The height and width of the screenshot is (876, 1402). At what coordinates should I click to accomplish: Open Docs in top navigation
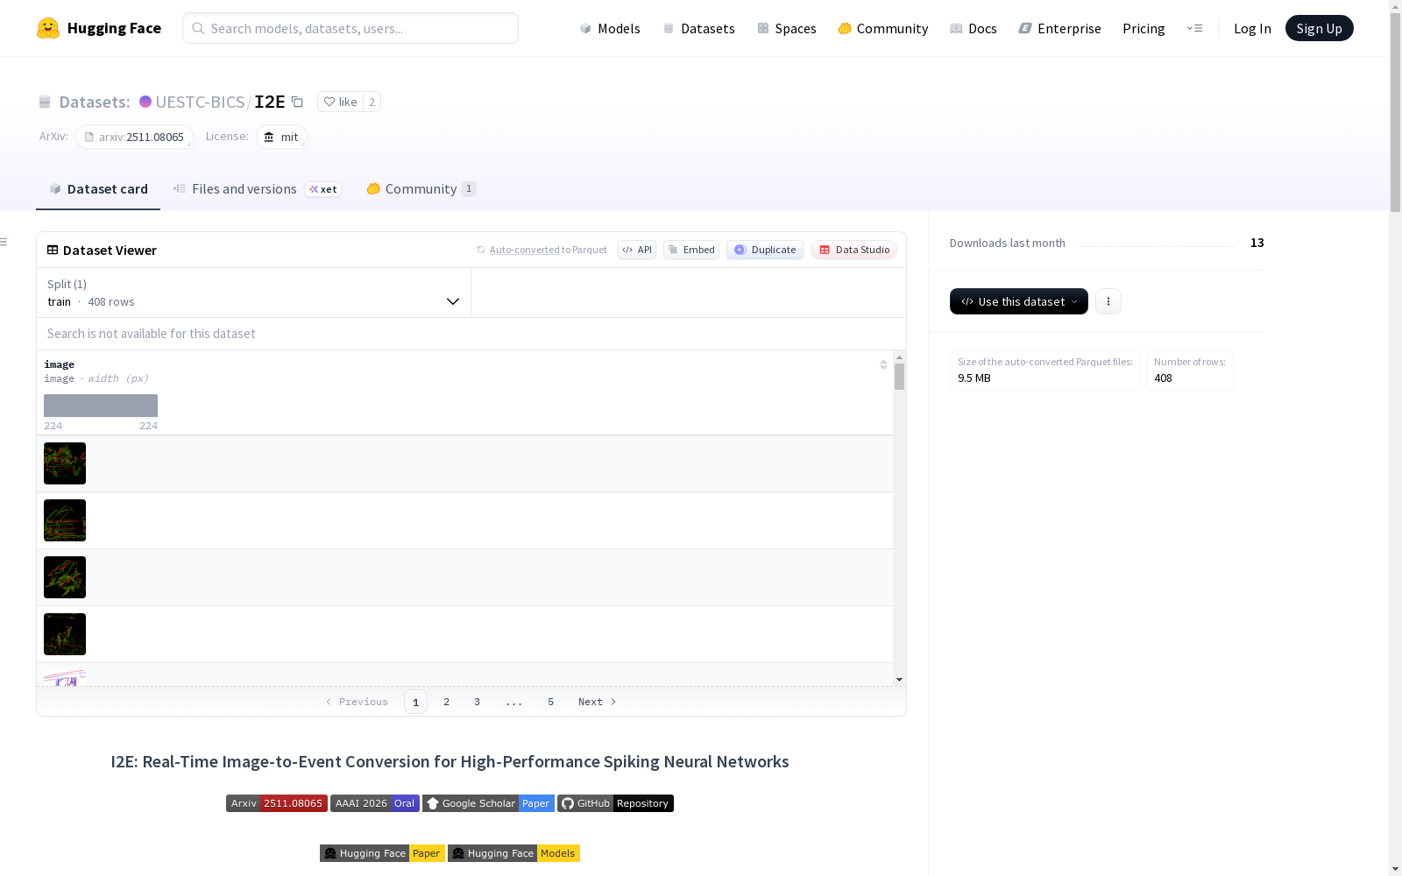click(x=974, y=28)
